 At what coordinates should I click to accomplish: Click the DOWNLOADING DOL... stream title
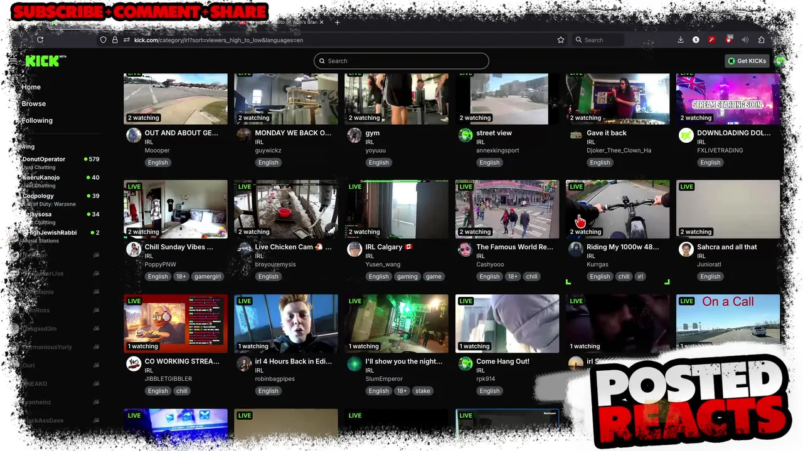[734, 133]
